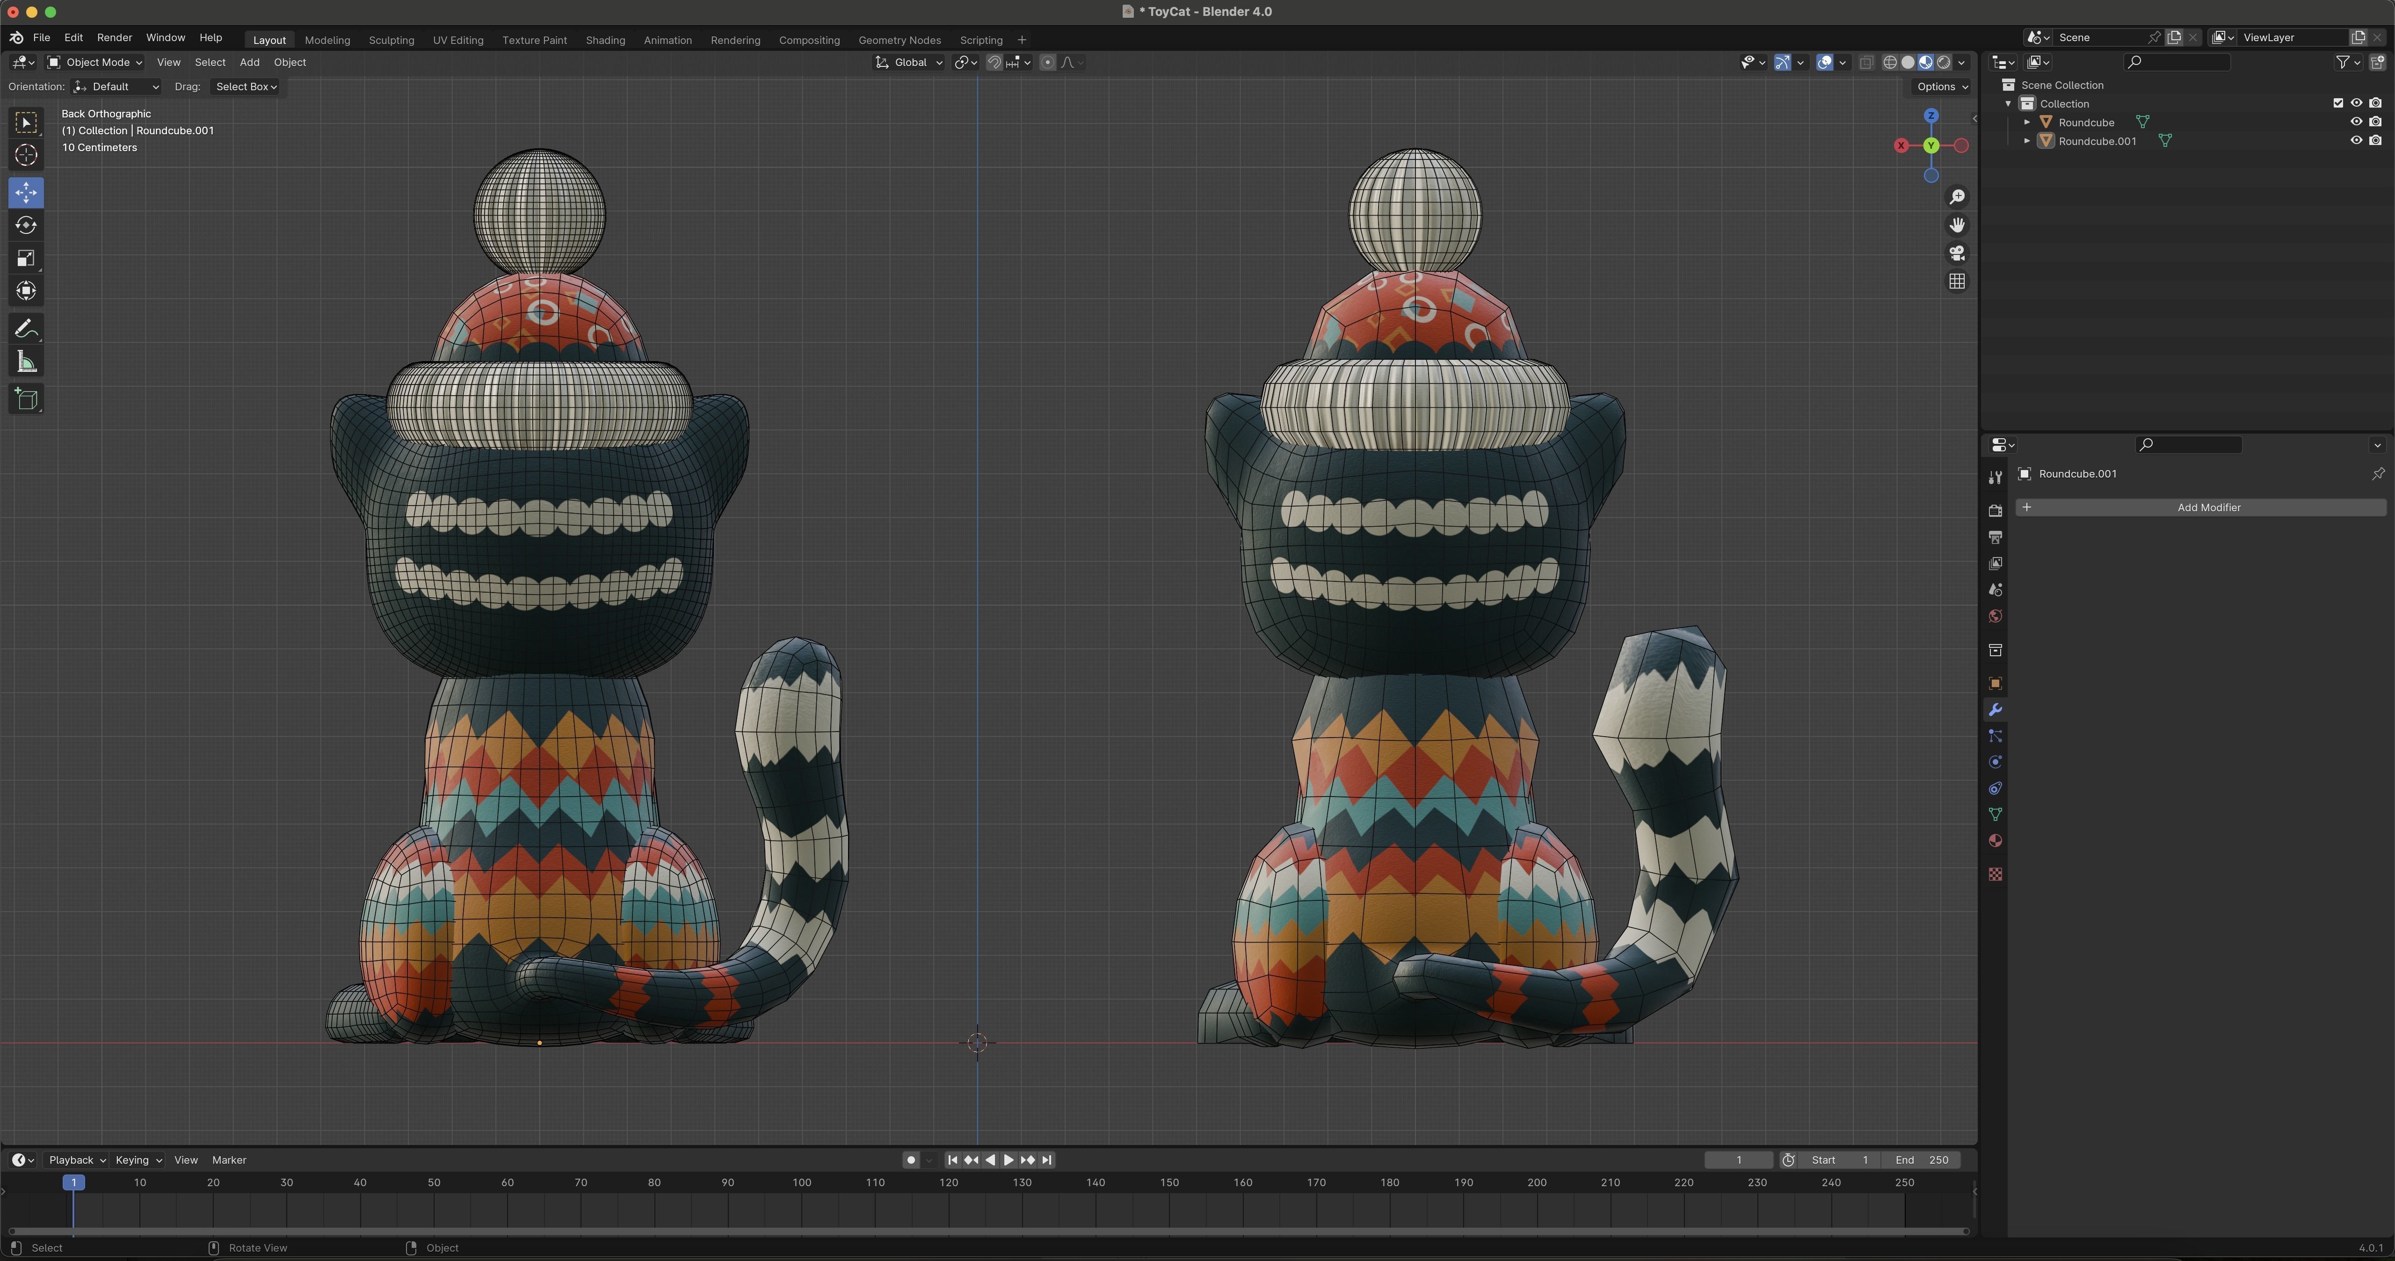Open the Texture properties tab
This screenshot has height=1261, width=2395.
click(x=1995, y=874)
